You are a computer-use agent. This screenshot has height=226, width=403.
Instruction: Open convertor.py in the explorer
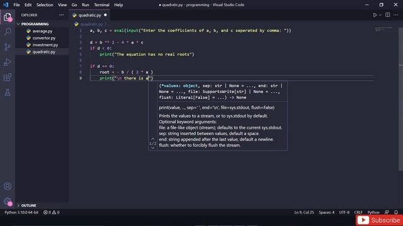[x=44, y=38]
